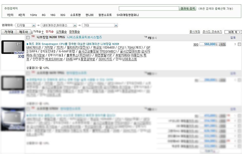Open the 디지털 category dropdown
242x154 pixels.
[x=26, y=25]
